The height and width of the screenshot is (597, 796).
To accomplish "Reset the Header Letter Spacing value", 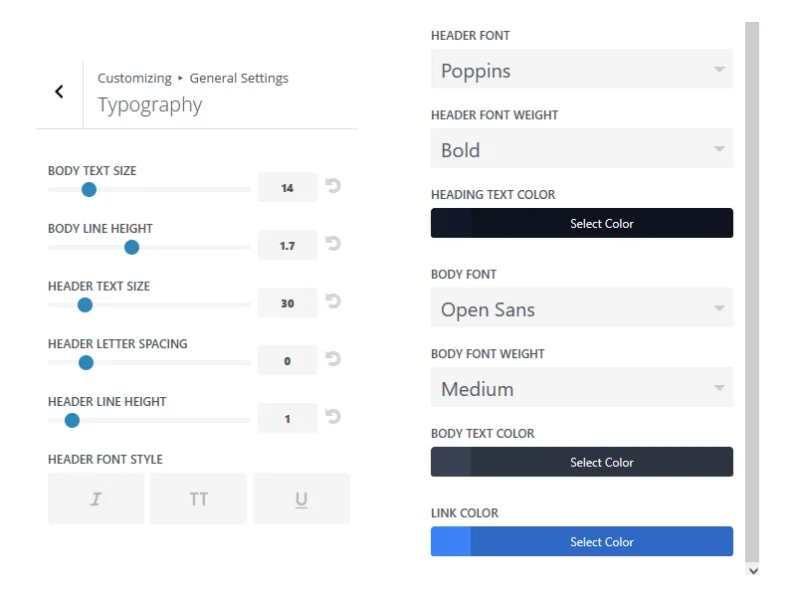I will click(333, 359).
